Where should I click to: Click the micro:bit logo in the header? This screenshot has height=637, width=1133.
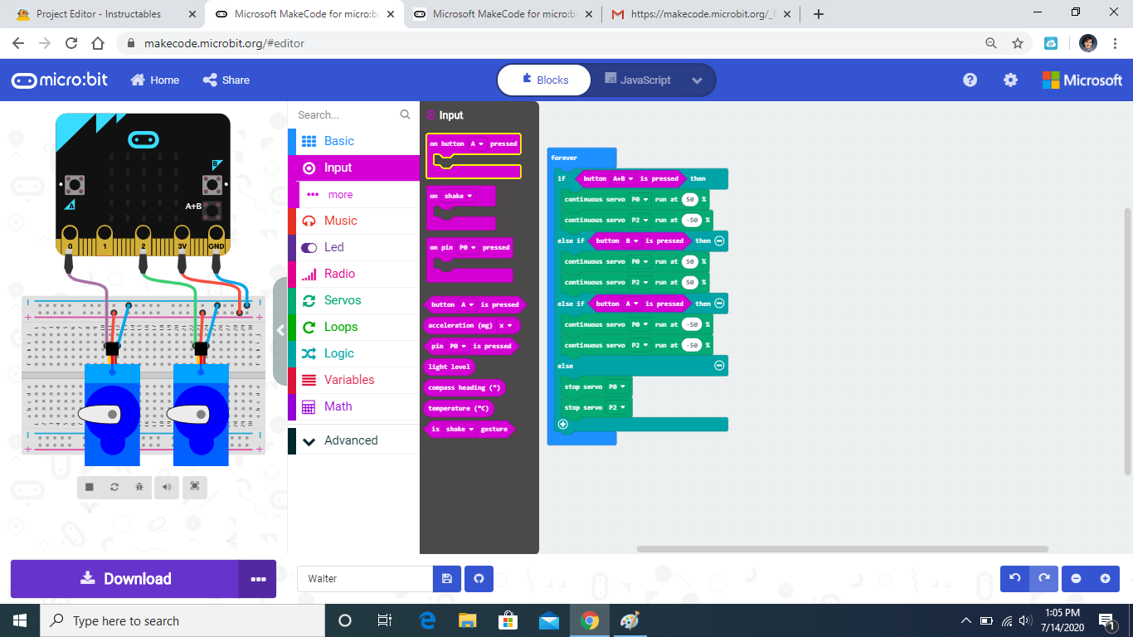point(60,80)
